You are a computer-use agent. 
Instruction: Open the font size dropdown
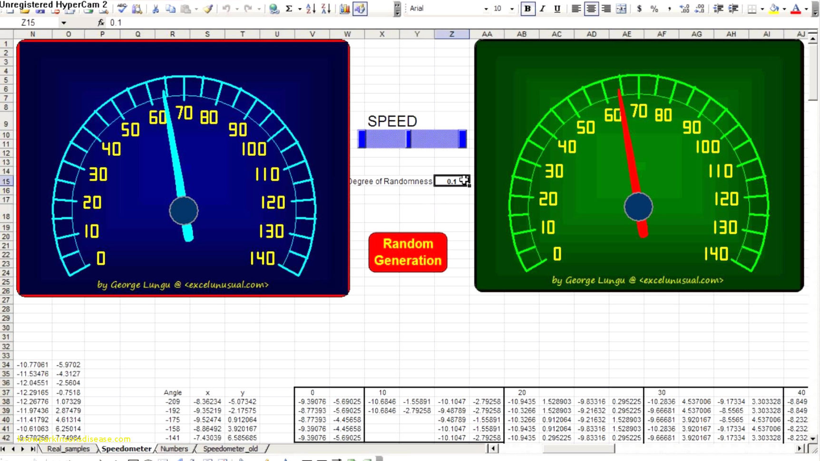pos(511,8)
